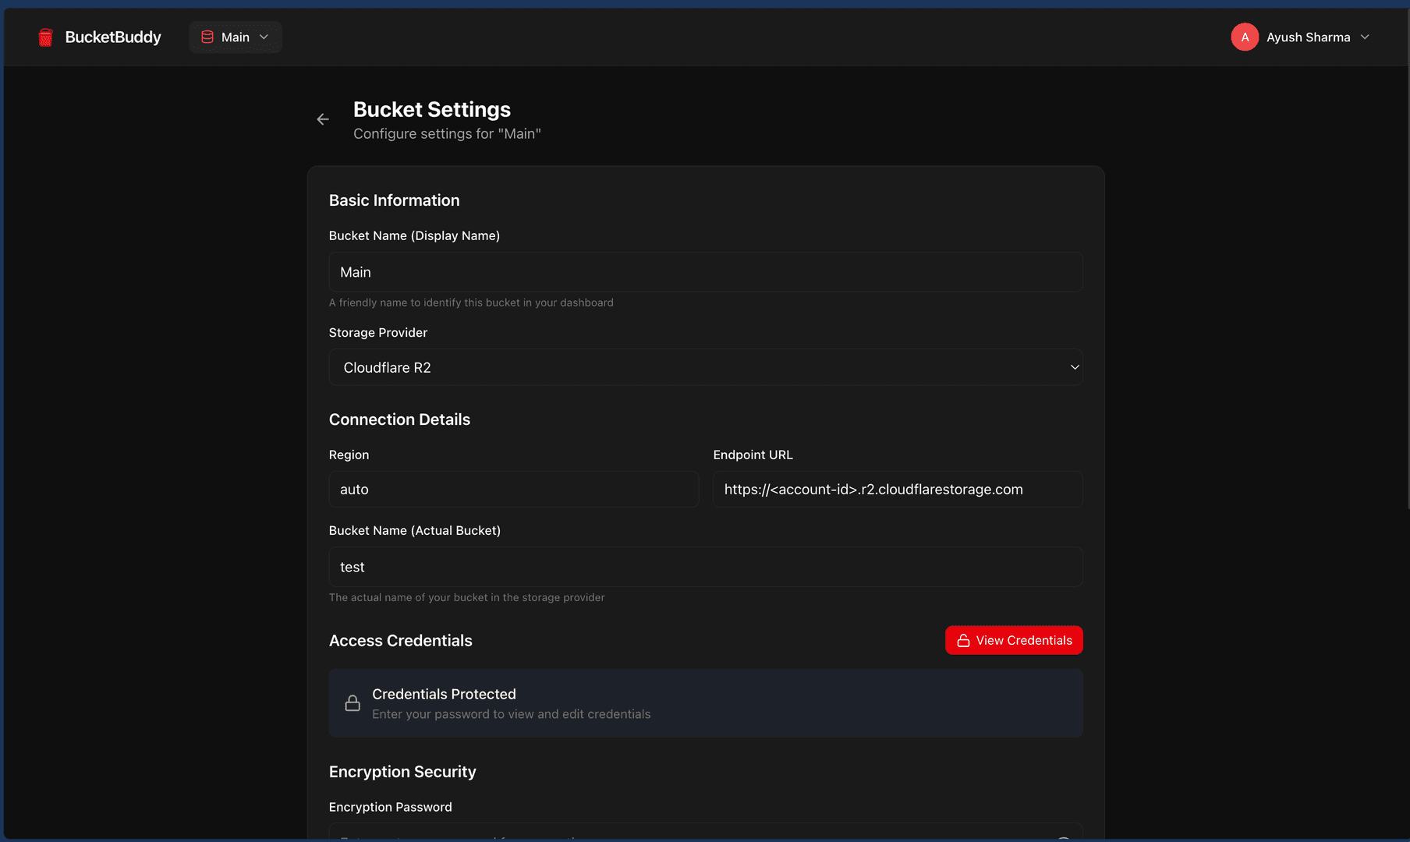Expand the Ayush Sharma account menu
1410x842 pixels.
coord(1301,37)
